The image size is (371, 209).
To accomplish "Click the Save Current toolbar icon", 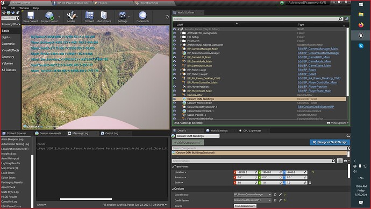I will pyautogui.click(x=31, y=17).
